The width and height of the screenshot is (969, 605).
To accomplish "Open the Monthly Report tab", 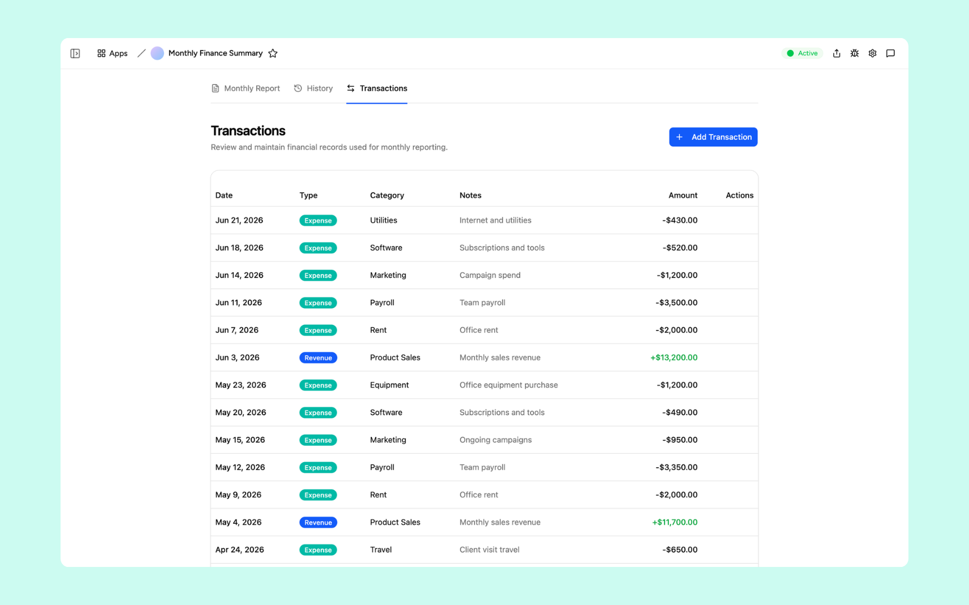I will 246,89.
